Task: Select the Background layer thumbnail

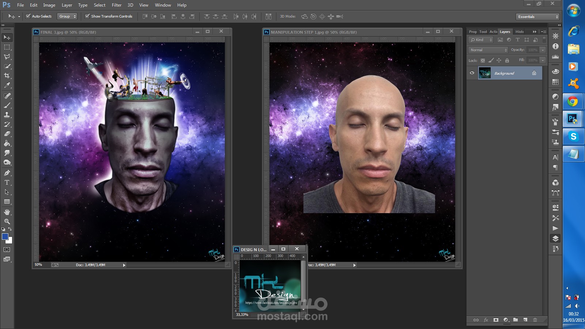Action: tap(485, 73)
